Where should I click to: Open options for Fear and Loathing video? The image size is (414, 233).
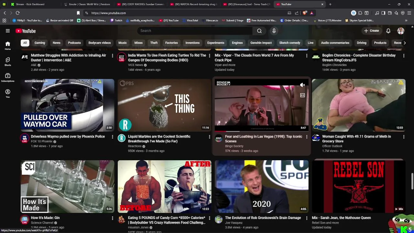[x=307, y=137]
